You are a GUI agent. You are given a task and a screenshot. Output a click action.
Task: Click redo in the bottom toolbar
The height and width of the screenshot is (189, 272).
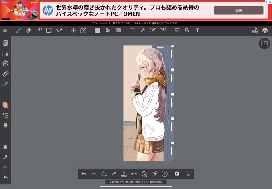(x=94, y=173)
